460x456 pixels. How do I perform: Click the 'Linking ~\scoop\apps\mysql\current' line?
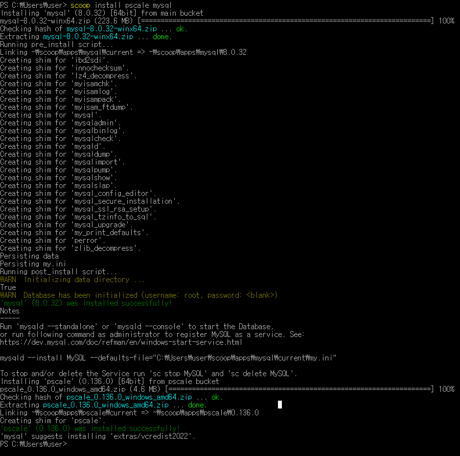(x=123, y=52)
